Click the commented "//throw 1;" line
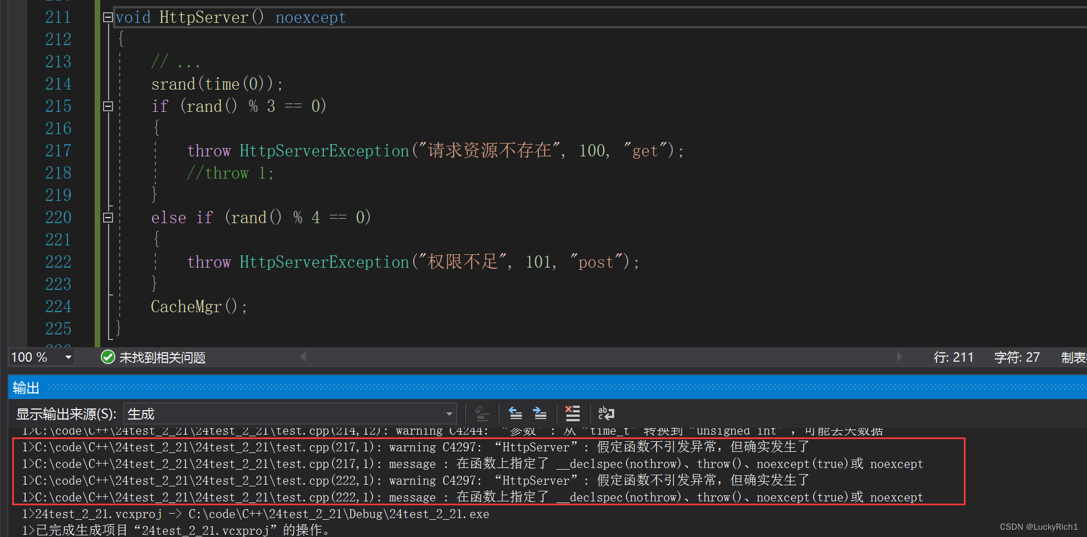 231,173
